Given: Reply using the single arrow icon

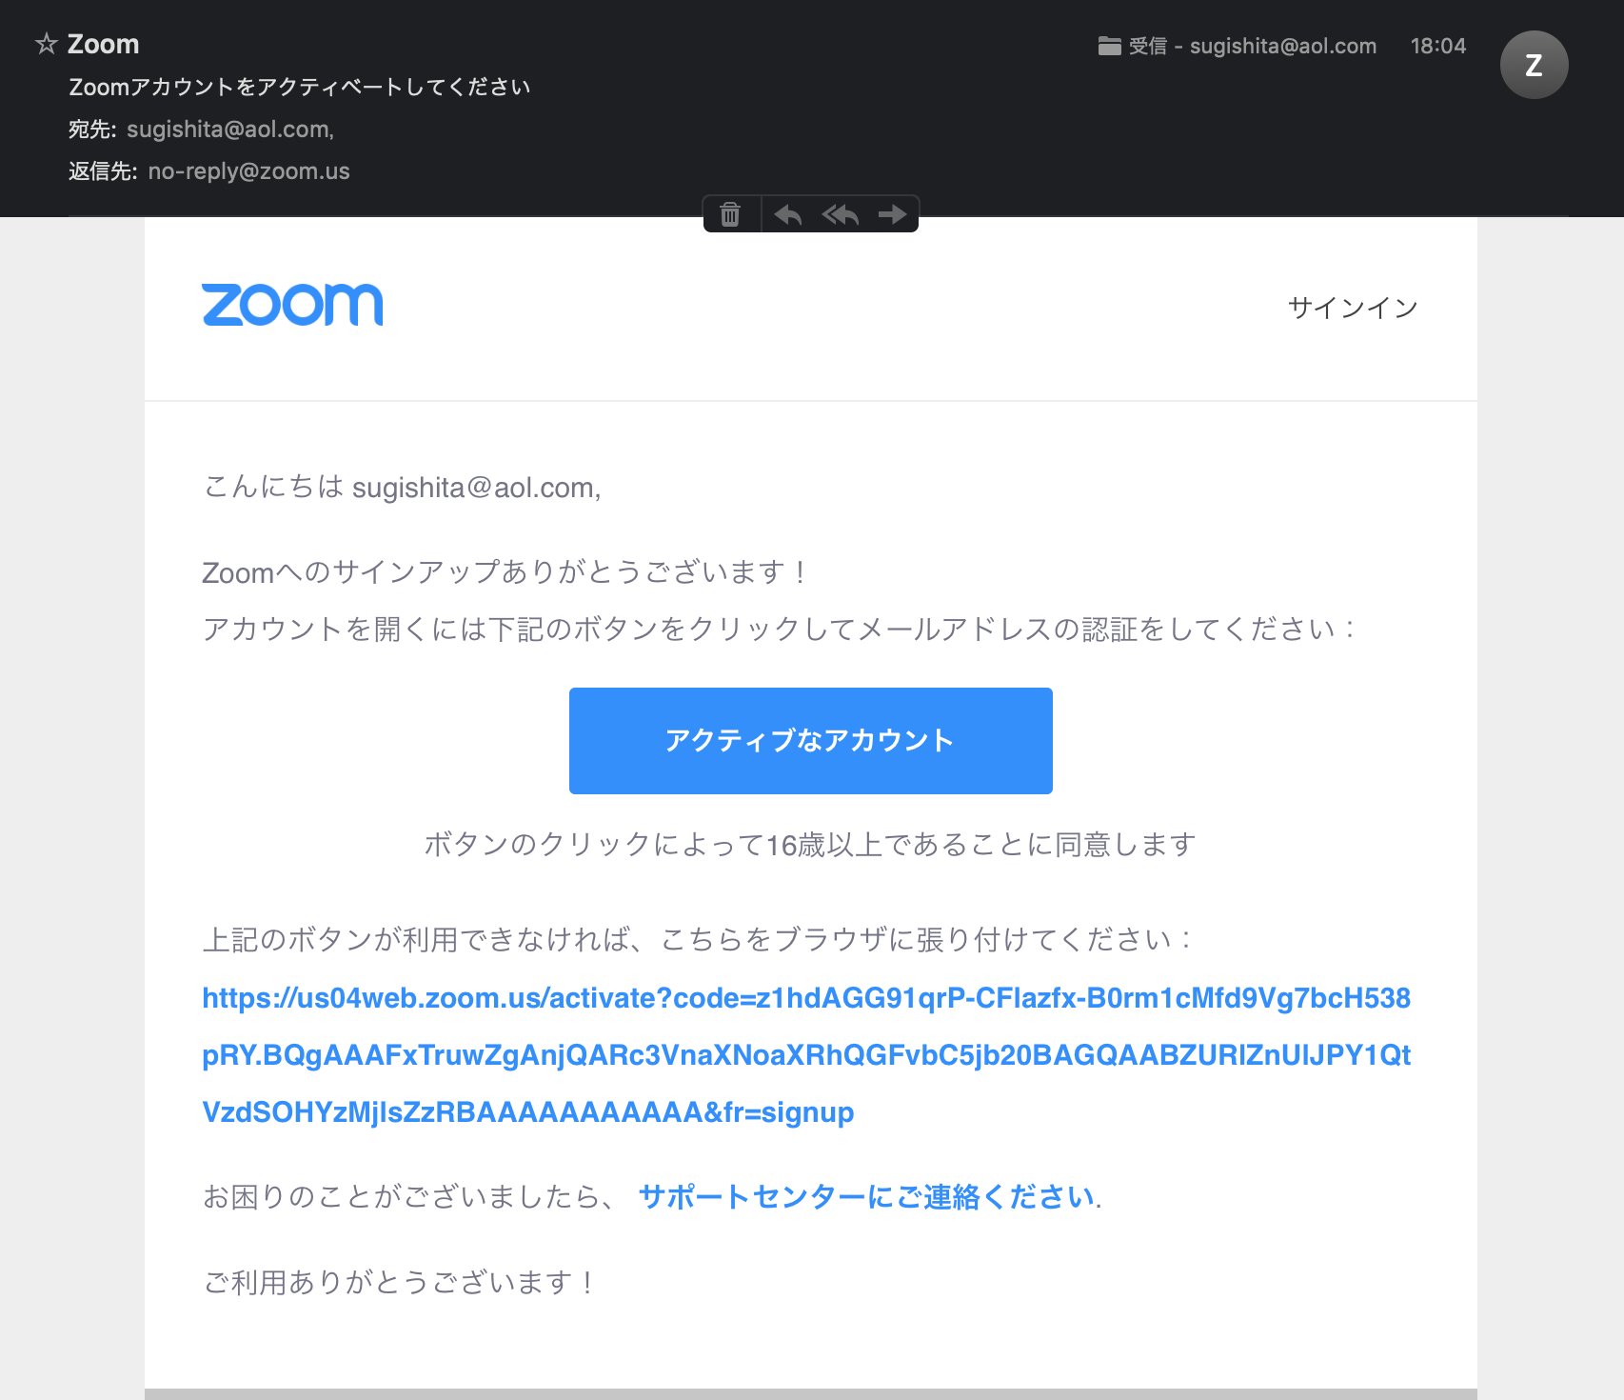Looking at the screenshot, I should point(787,214).
